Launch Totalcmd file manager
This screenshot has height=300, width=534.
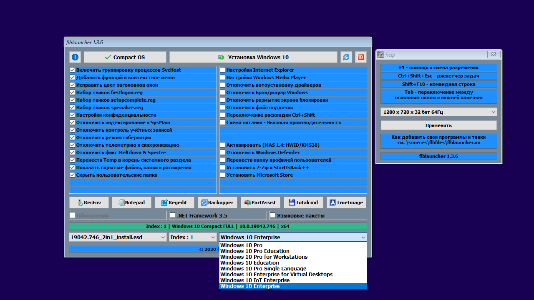pyautogui.click(x=303, y=202)
